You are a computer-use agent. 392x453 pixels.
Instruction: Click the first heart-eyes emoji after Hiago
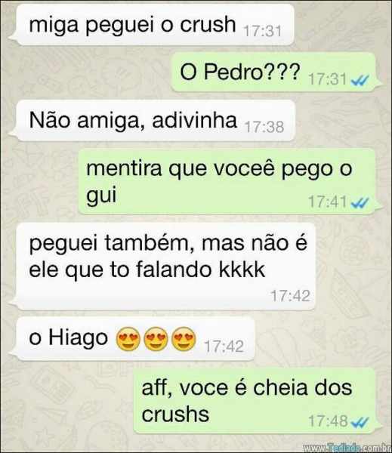[128, 339]
